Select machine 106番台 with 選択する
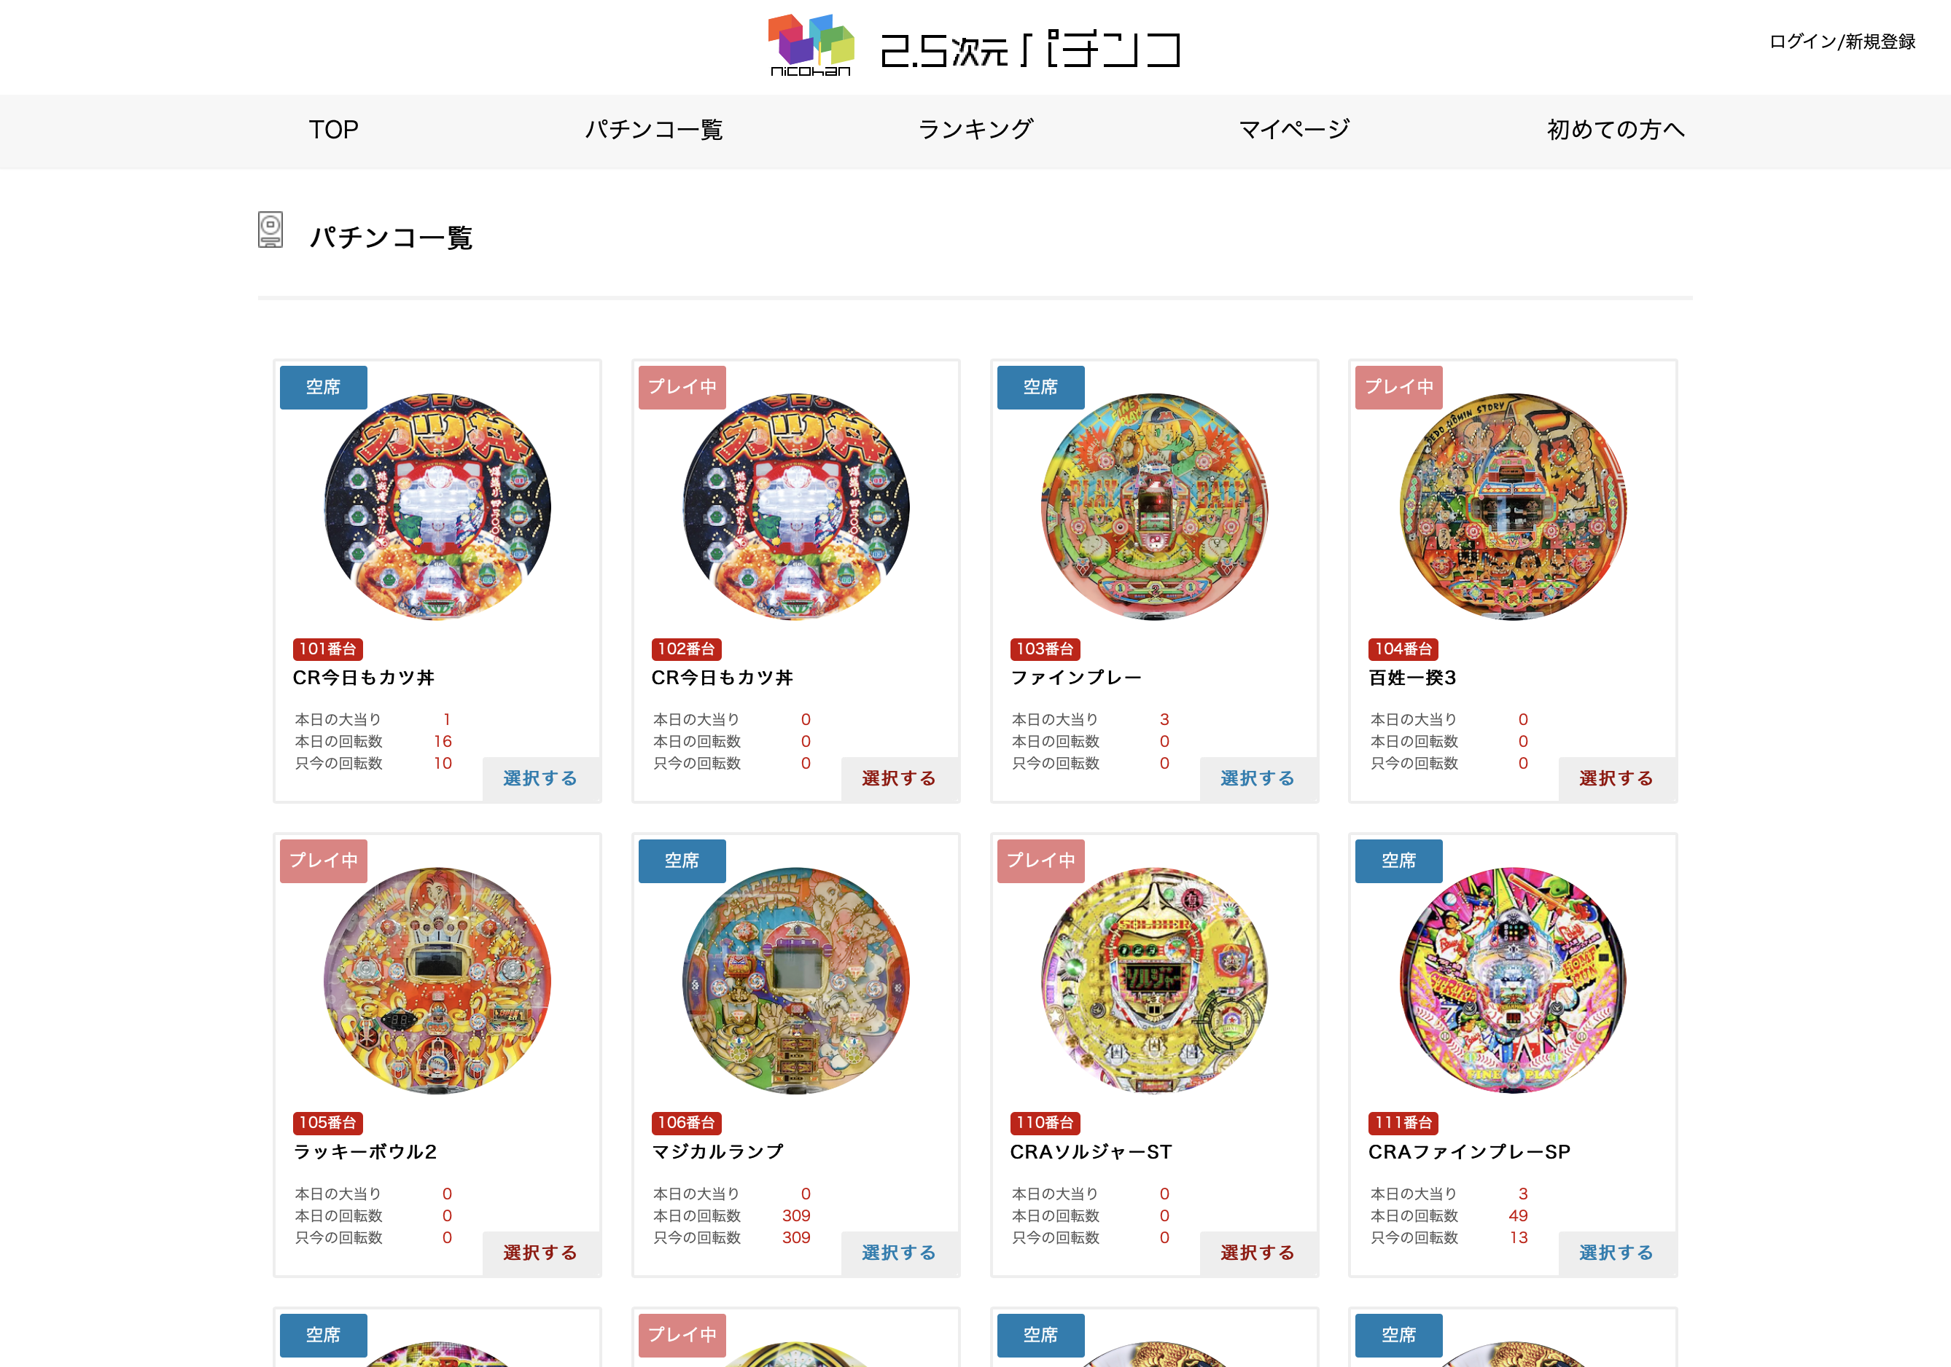Image resolution: width=1951 pixels, height=1367 pixels. [x=900, y=1253]
